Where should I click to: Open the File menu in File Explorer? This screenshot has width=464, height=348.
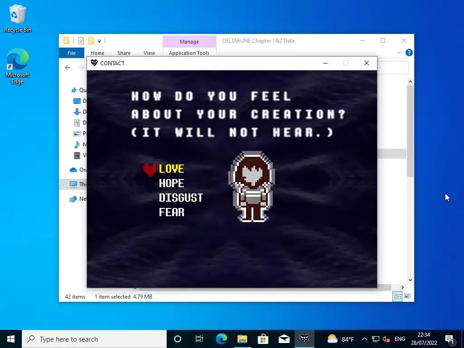(x=72, y=53)
